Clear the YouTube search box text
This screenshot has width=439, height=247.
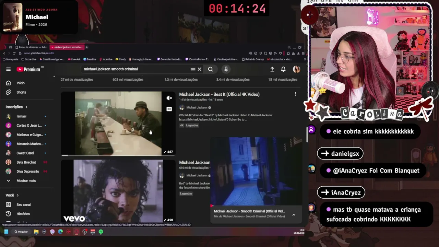(199, 69)
